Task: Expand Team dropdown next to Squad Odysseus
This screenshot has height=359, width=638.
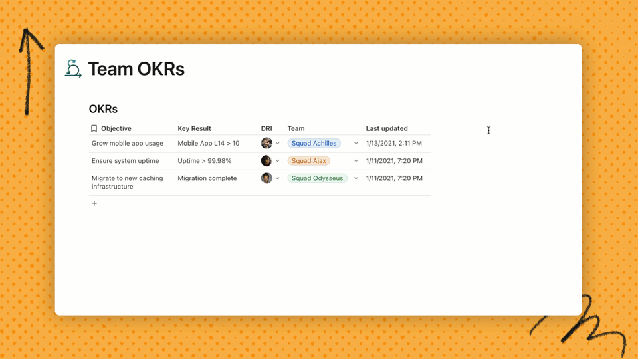Action: pyautogui.click(x=356, y=178)
